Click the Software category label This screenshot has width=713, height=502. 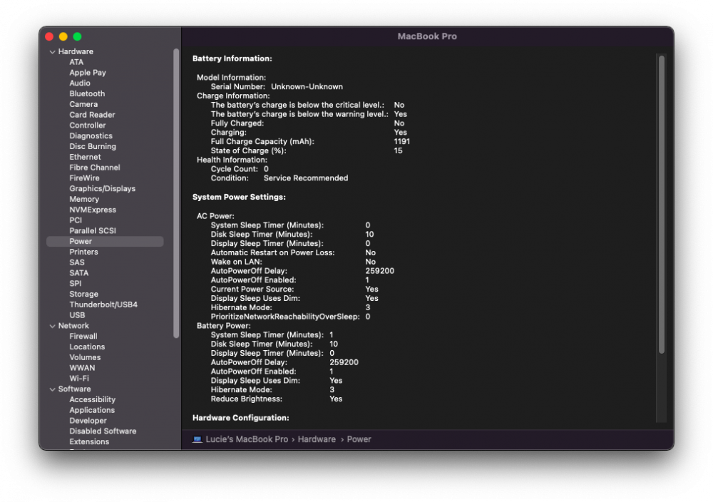tap(74, 389)
